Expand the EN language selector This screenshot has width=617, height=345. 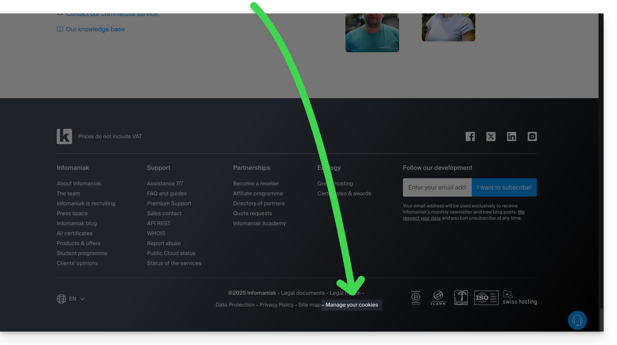pyautogui.click(x=77, y=299)
